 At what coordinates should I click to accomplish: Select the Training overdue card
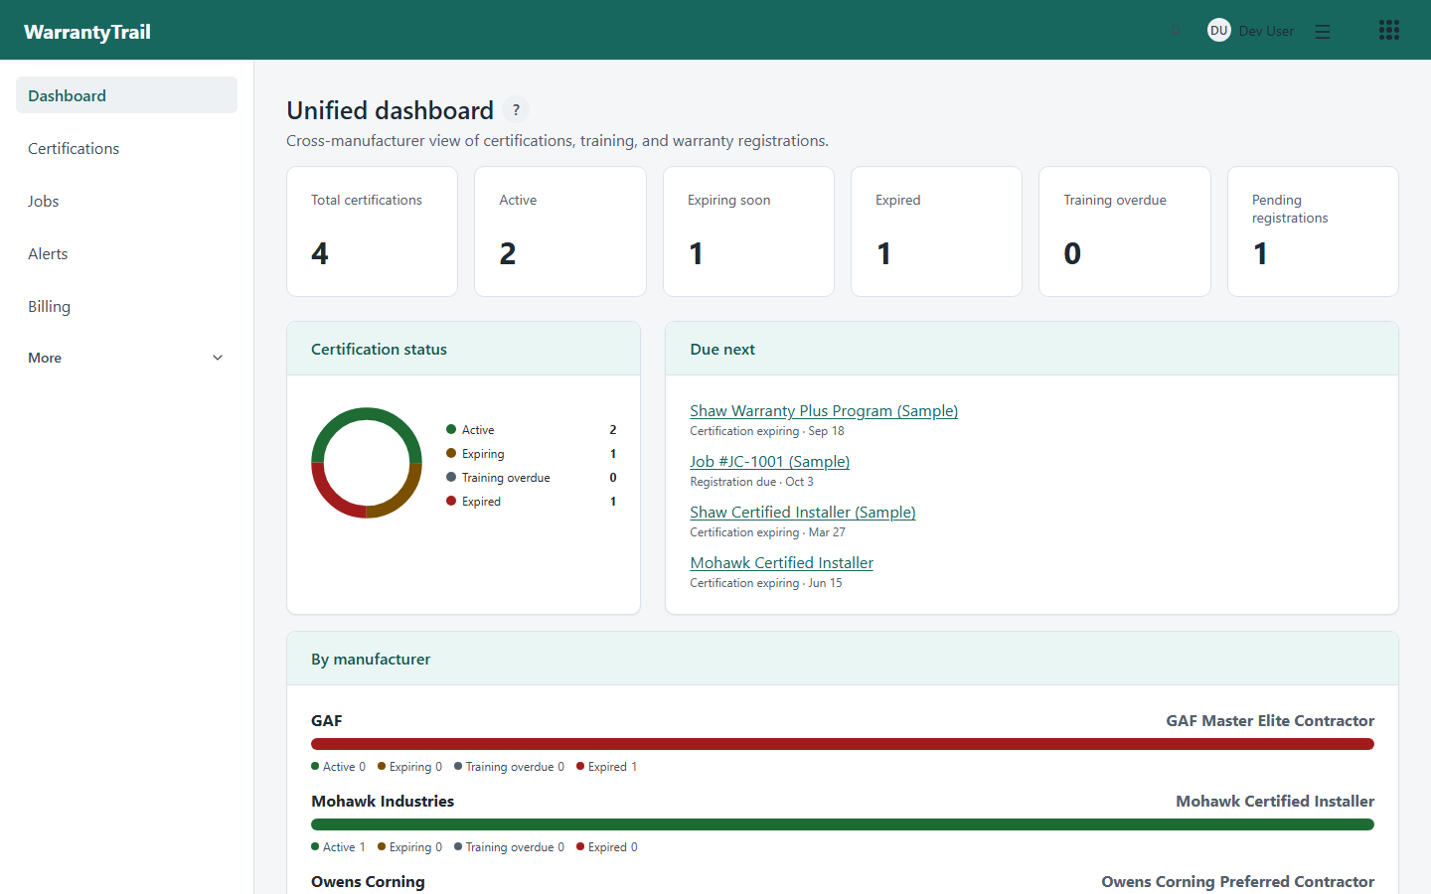[x=1125, y=231]
